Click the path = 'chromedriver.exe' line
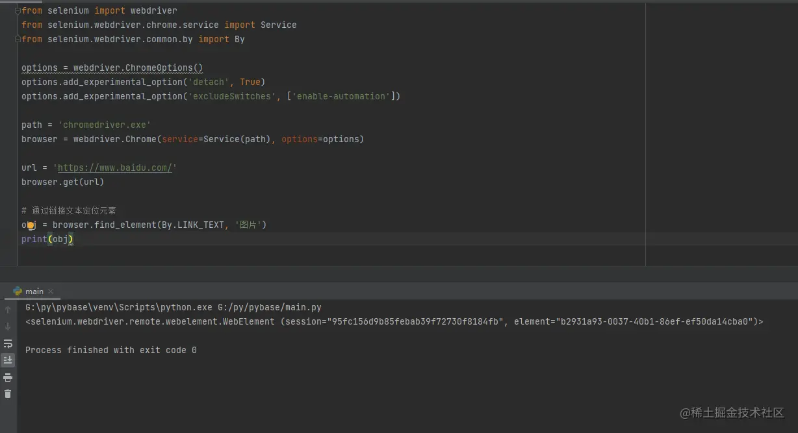The image size is (798, 433). pos(86,125)
